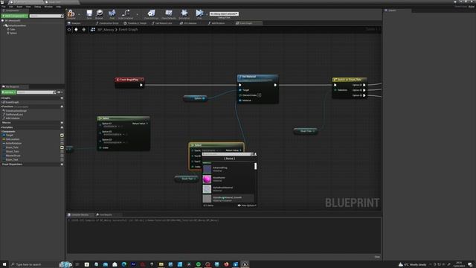The width and height of the screenshot is (476, 268).
Task: Open View Options in the material picker
Action: click(247, 205)
